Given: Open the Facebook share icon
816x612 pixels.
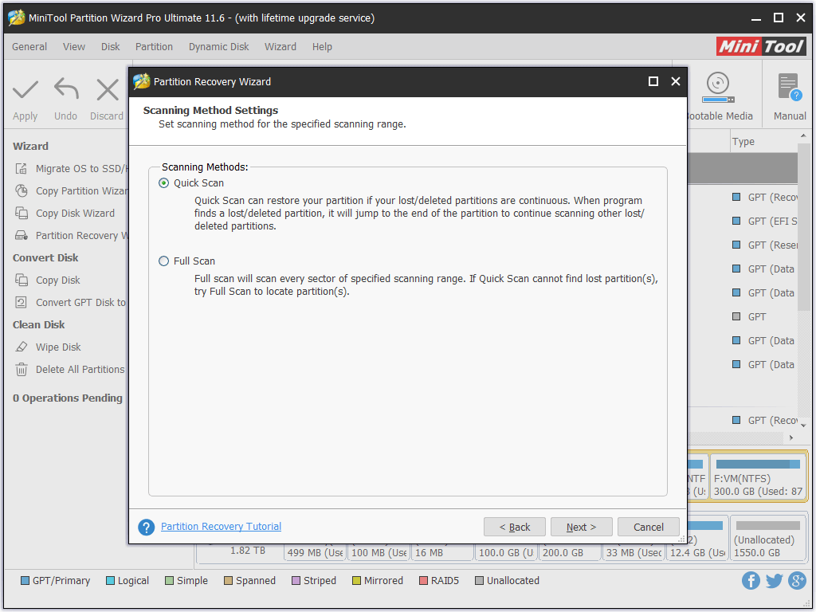Looking at the screenshot, I should pos(751,580).
